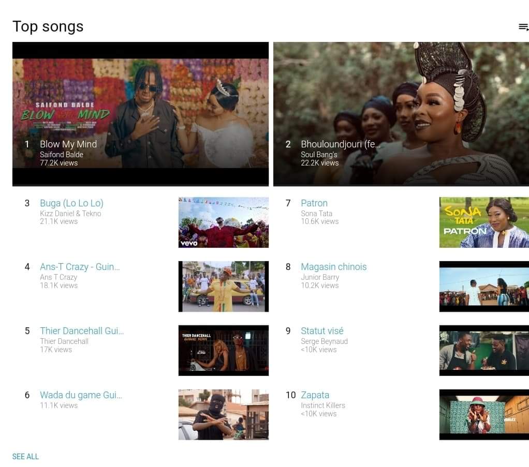The width and height of the screenshot is (529, 467).
Task: Click the Zapata video thumbnail
Action: click(x=484, y=415)
